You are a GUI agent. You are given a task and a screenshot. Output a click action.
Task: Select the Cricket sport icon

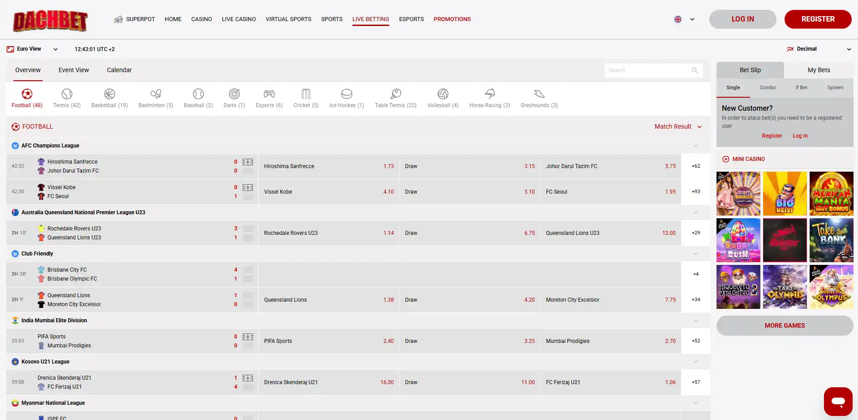pyautogui.click(x=306, y=94)
